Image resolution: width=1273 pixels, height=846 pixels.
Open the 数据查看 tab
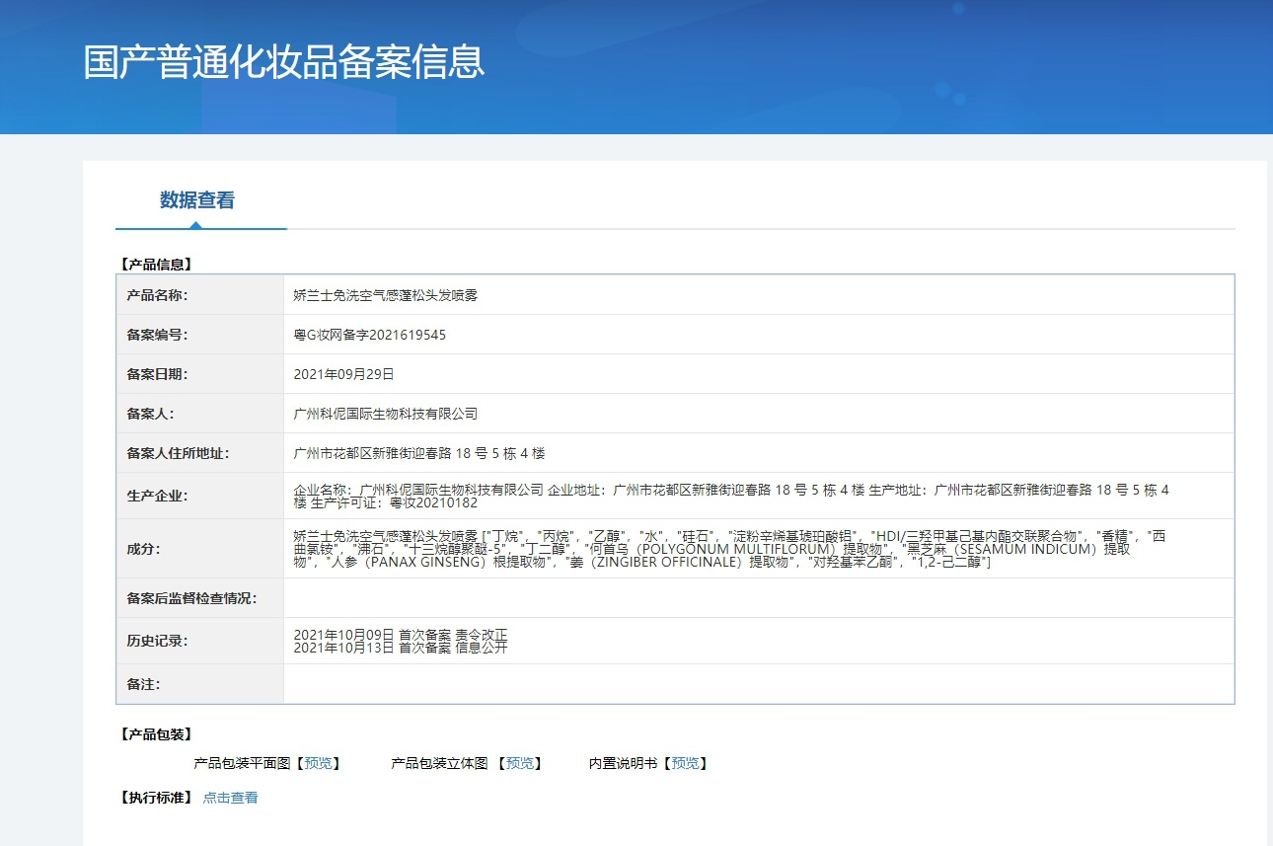point(197,200)
